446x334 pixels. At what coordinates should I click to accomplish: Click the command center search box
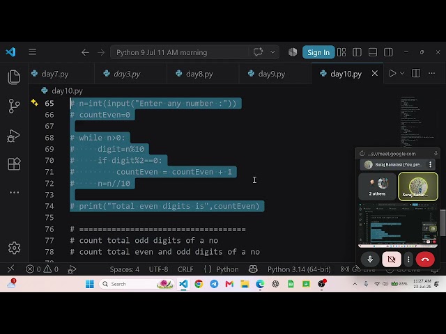pos(179,53)
